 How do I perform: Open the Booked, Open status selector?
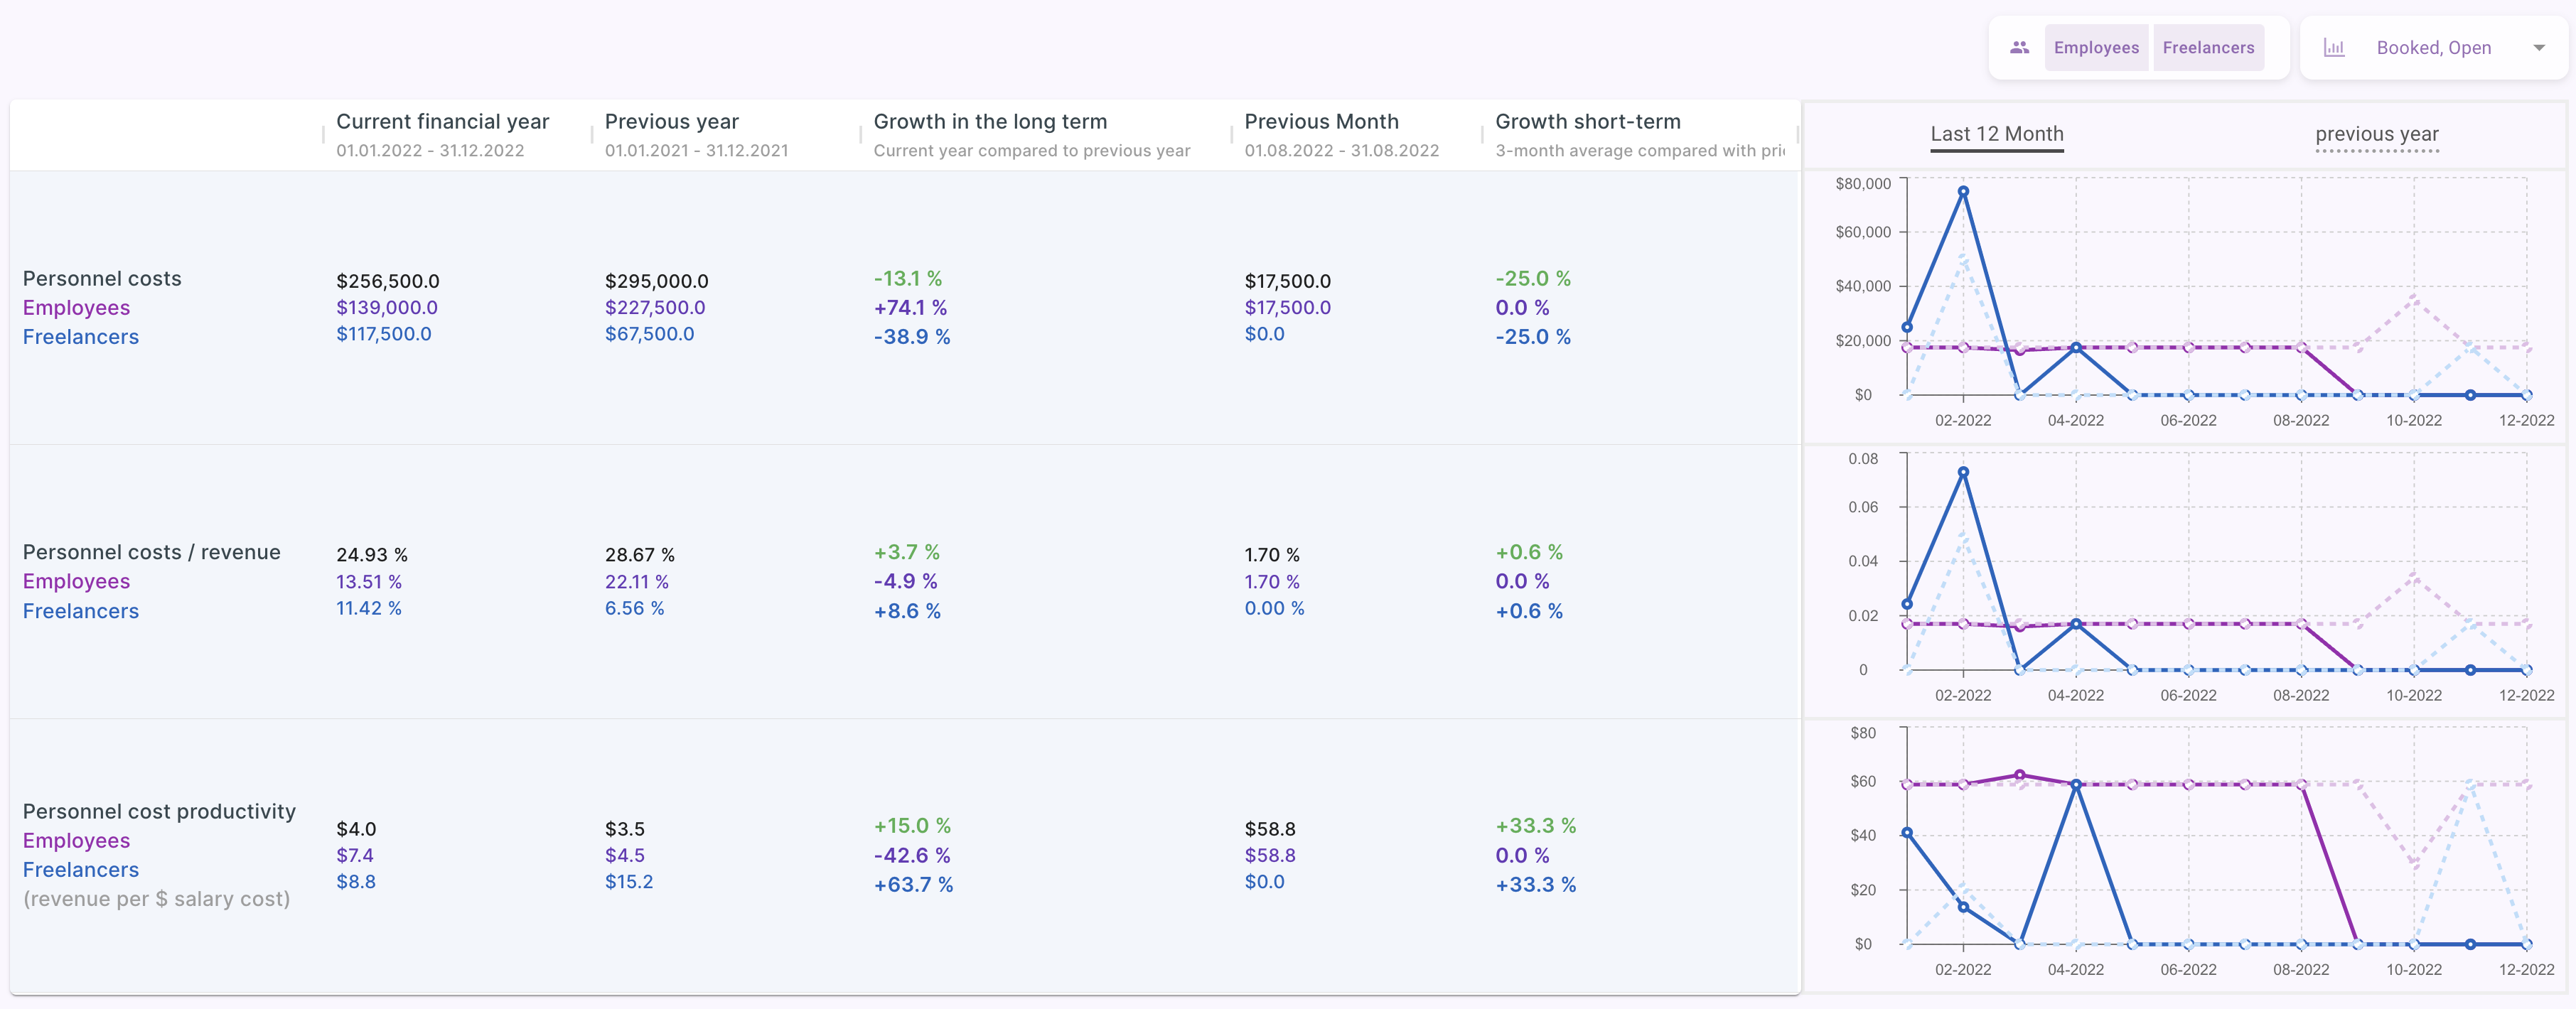[x=2433, y=47]
